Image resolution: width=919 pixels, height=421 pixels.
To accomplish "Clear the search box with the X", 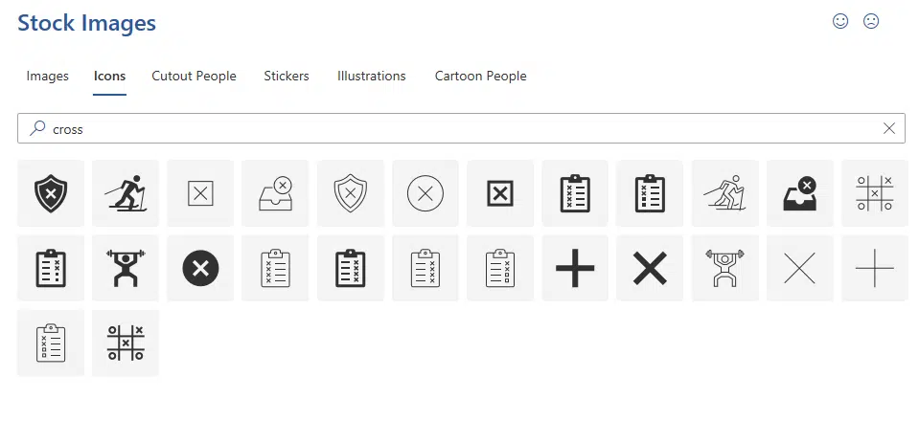I will point(889,129).
